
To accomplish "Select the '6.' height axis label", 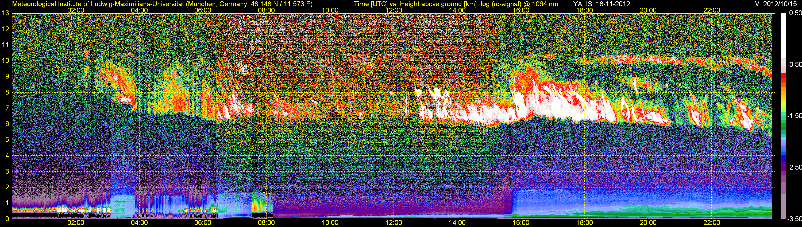I will [x=8, y=124].
